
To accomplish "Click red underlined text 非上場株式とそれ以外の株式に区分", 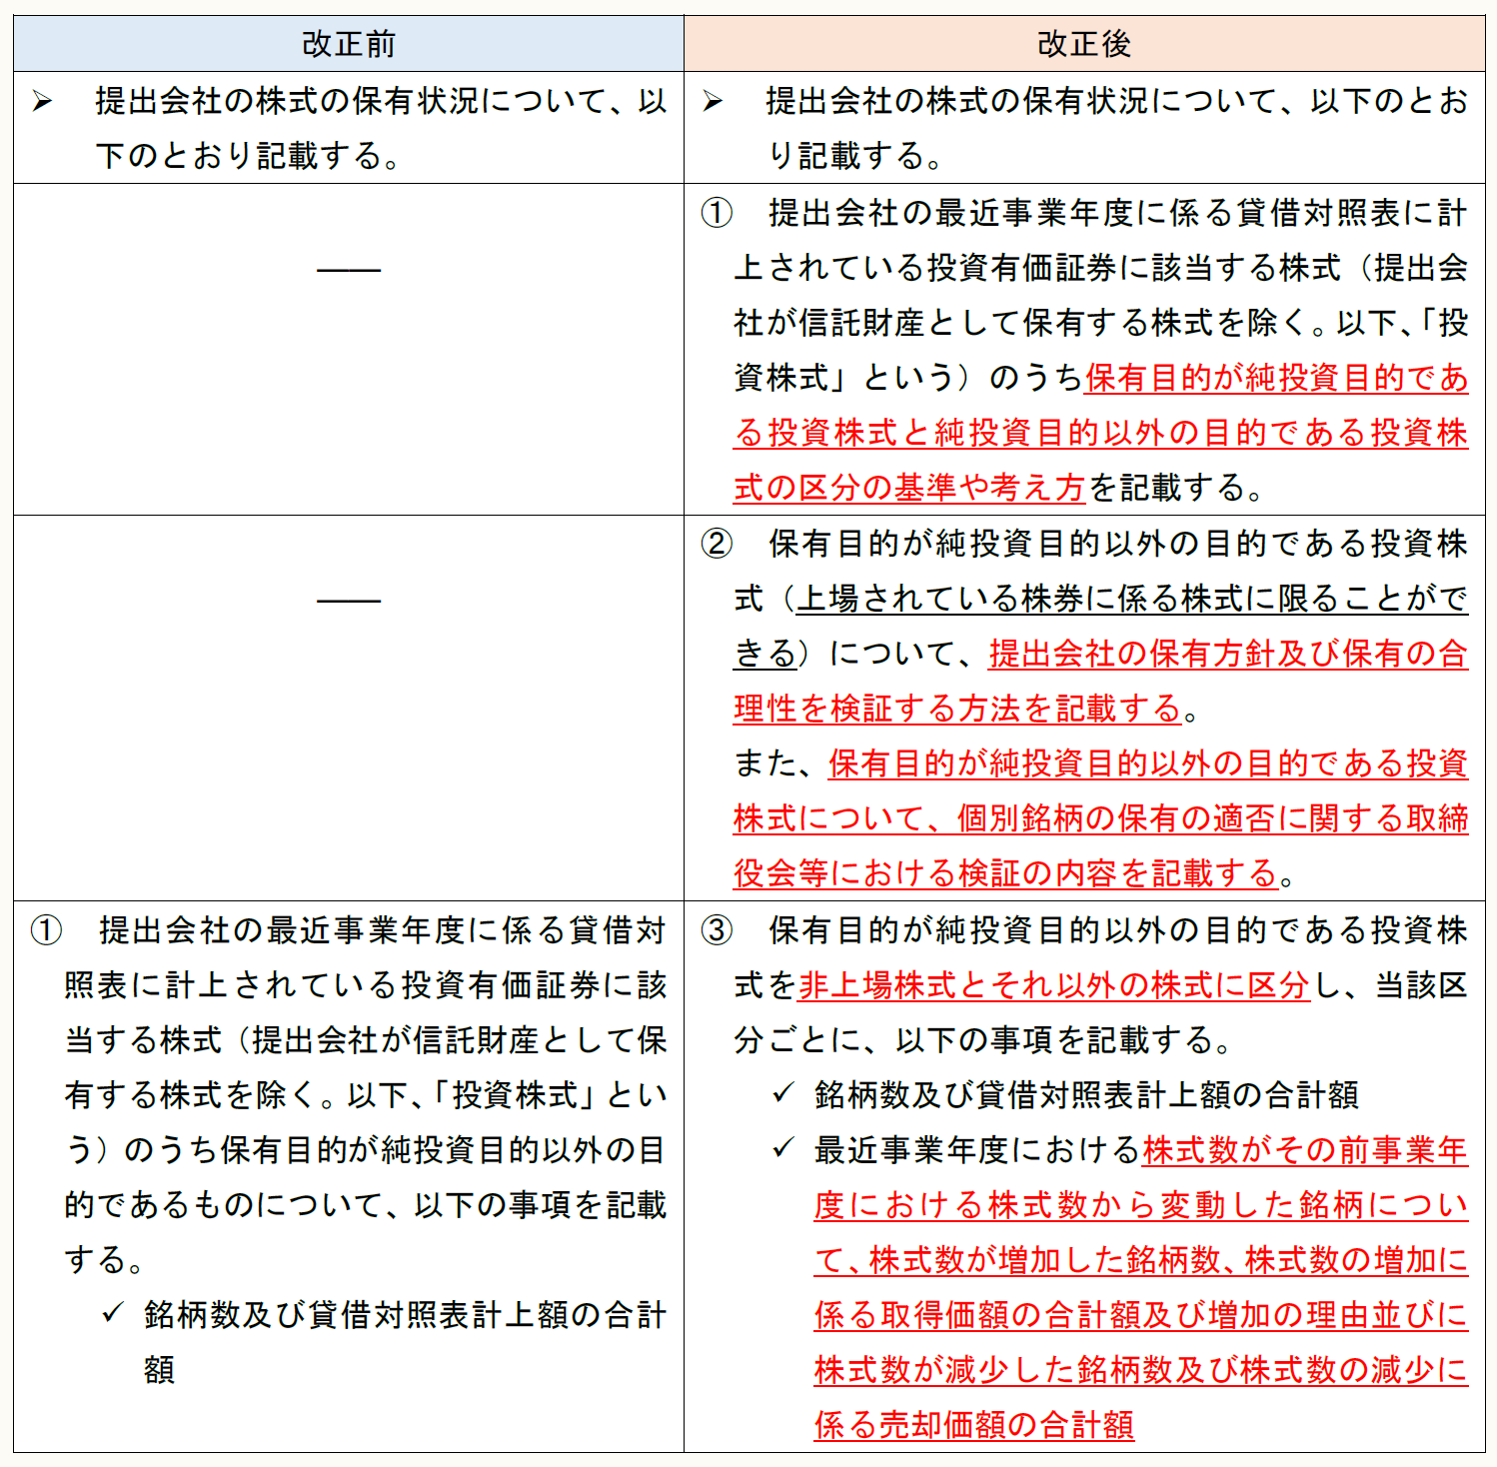I will 1053,985.
